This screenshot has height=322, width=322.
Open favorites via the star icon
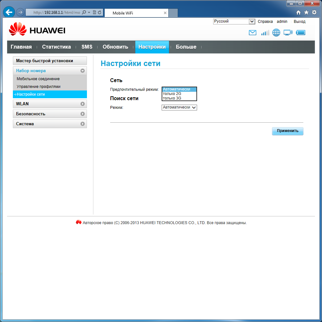(x=306, y=12)
